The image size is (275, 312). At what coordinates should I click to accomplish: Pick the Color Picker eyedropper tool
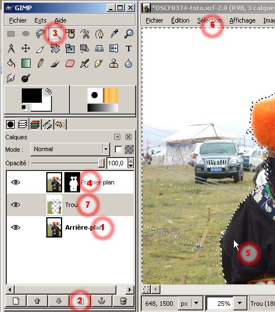[x=114, y=34]
